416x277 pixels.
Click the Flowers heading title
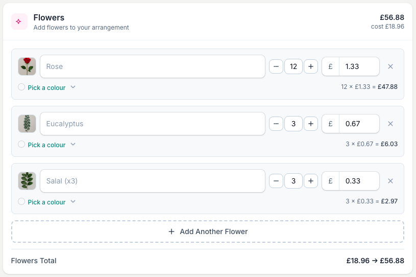(49, 17)
